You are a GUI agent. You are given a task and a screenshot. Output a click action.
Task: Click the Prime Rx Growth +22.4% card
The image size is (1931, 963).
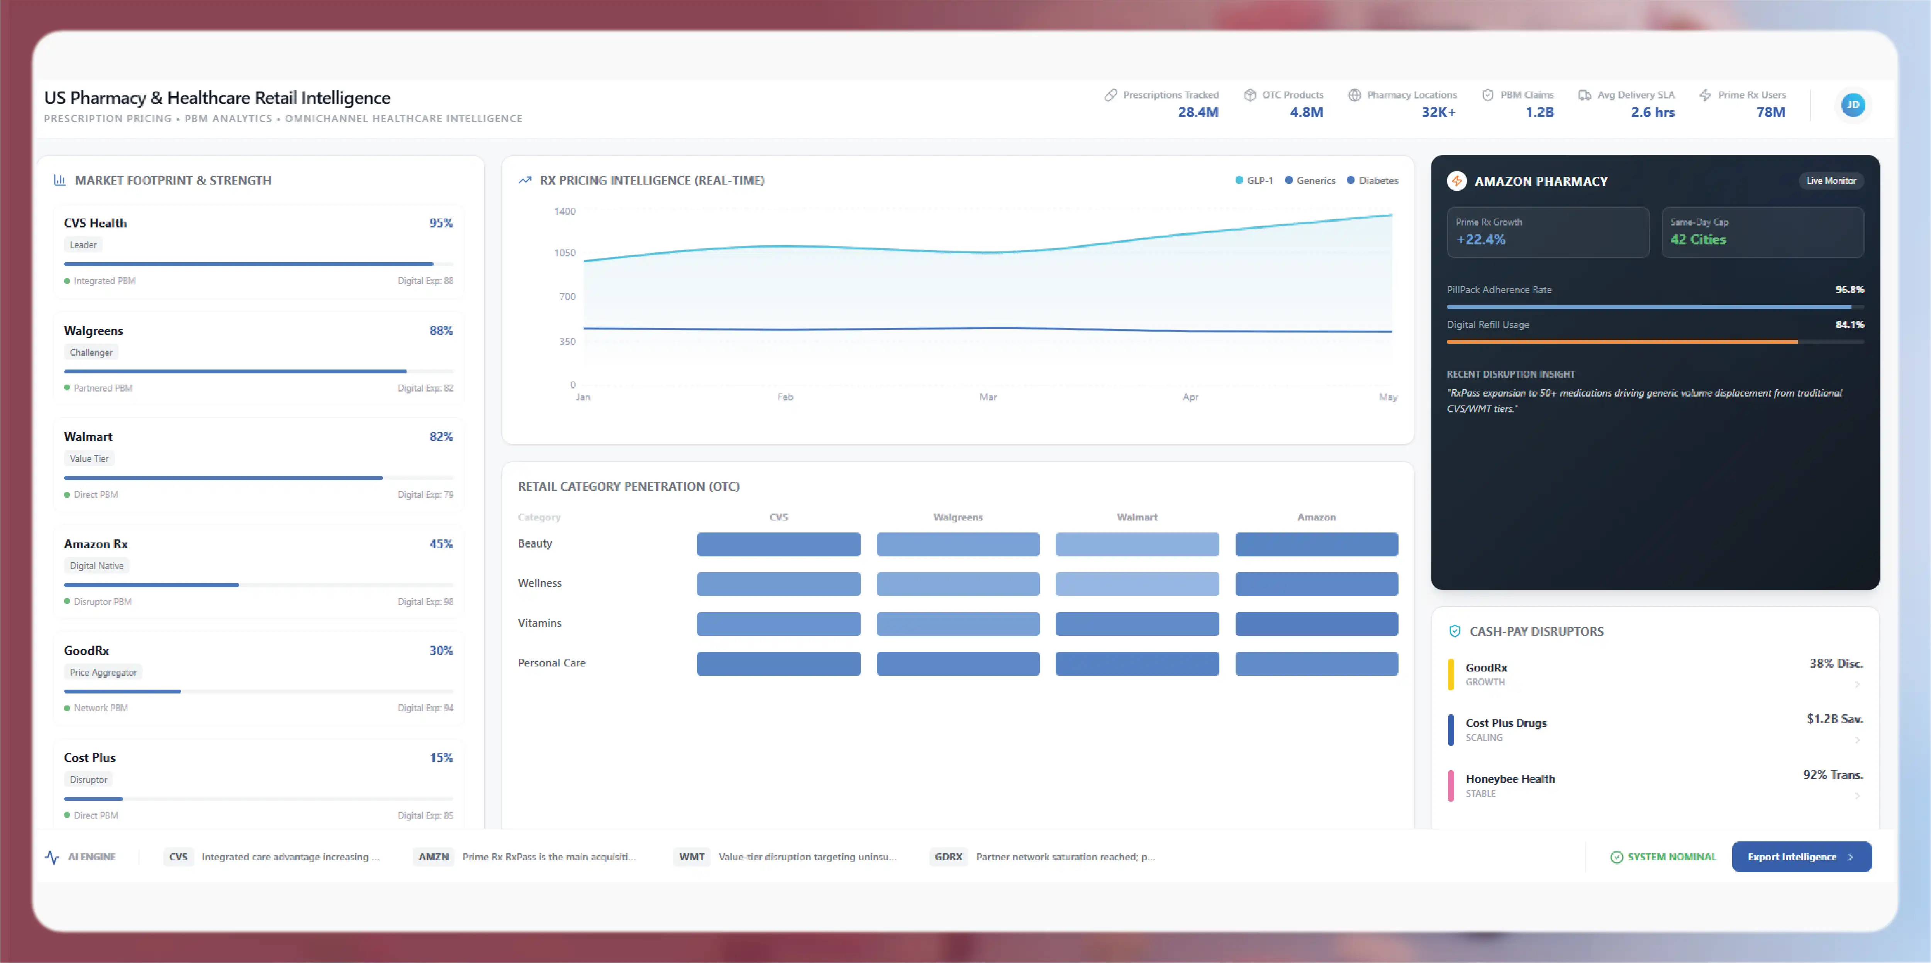pos(1548,232)
